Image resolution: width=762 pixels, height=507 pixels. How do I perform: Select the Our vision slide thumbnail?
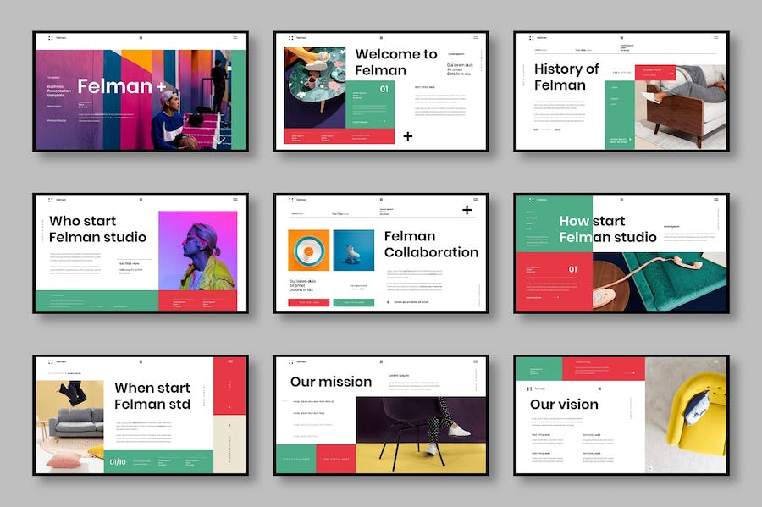point(621,415)
